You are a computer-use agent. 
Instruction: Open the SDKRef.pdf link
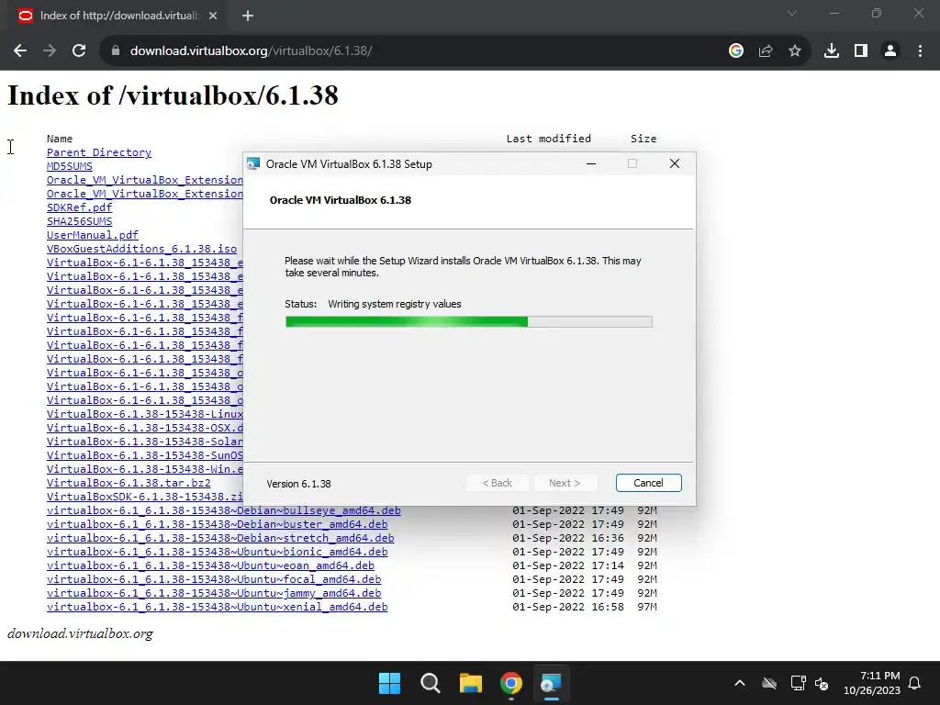79,207
